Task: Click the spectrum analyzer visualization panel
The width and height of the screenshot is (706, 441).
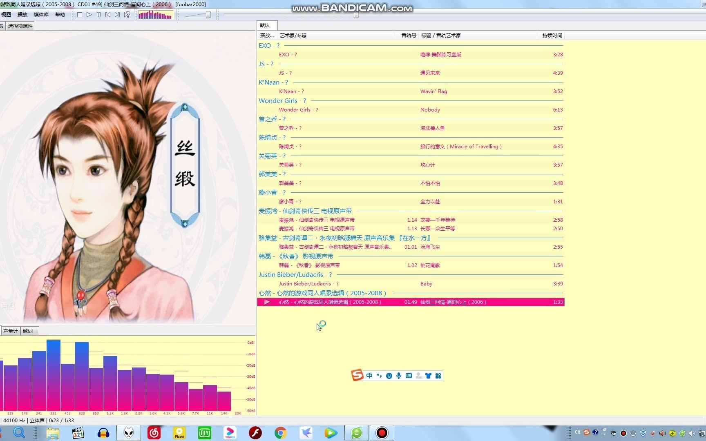Action: tap(127, 376)
